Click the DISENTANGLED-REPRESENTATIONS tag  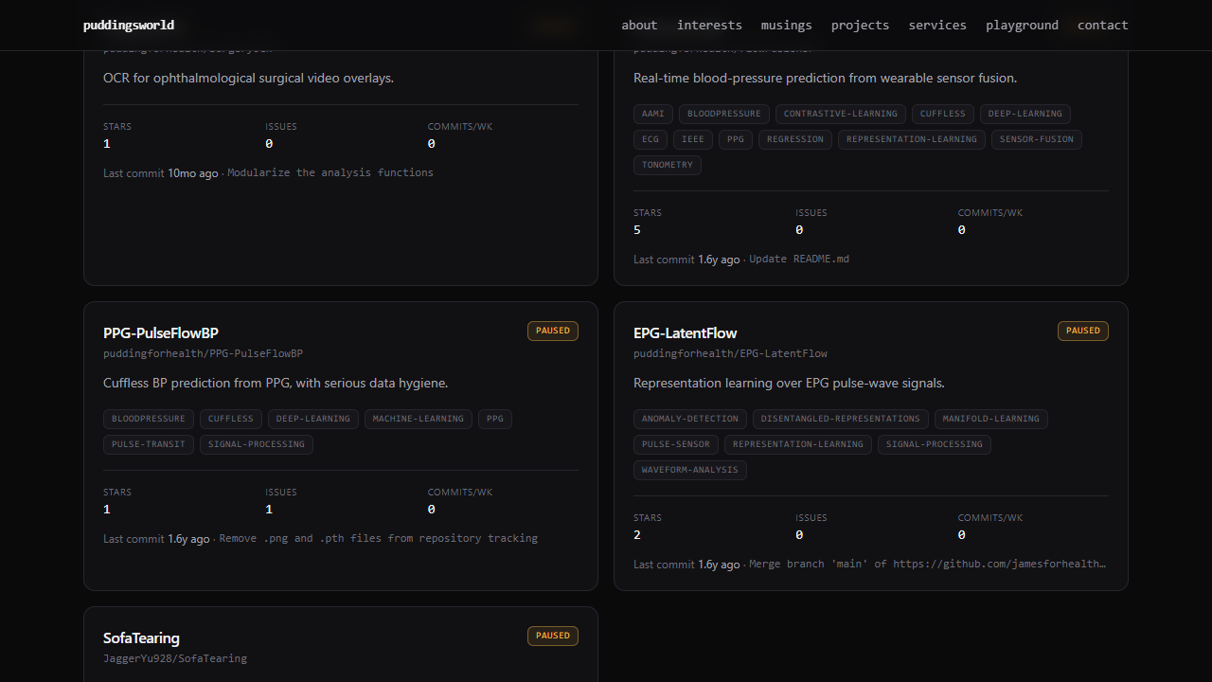click(x=841, y=419)
